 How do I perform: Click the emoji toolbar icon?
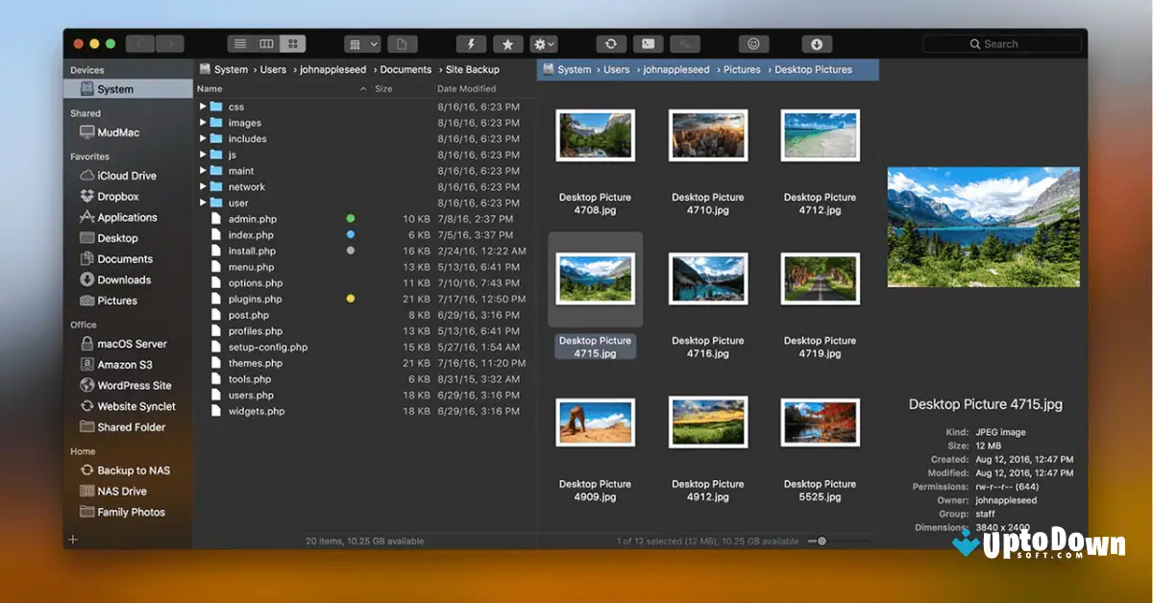[x=753, y=43]
